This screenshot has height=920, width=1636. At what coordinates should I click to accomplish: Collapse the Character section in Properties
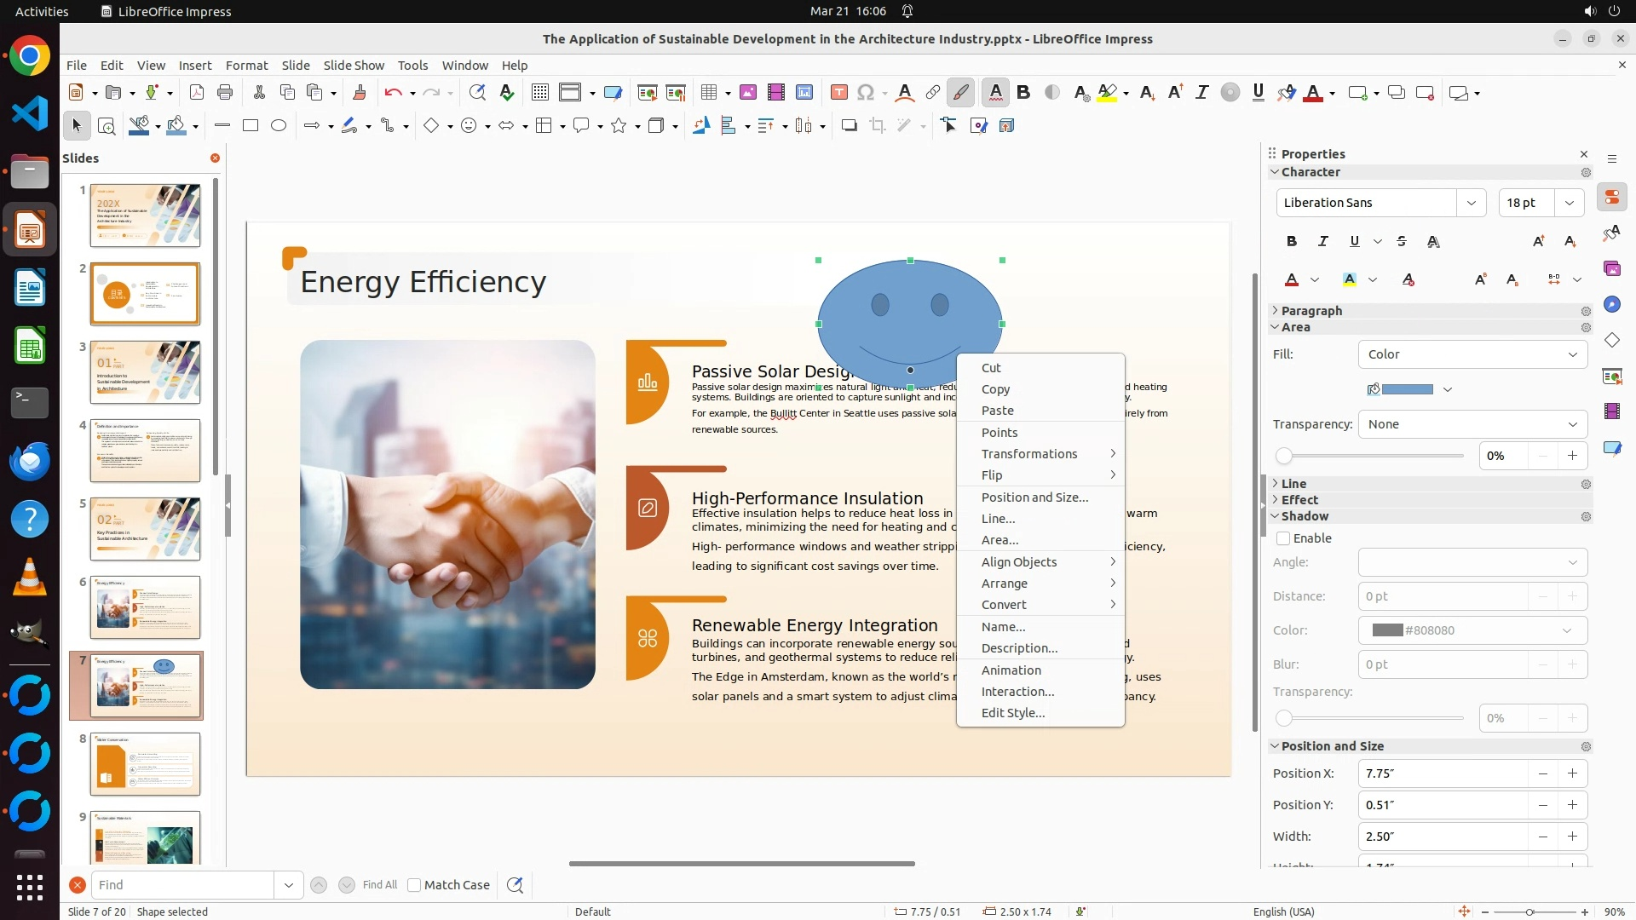pos(1311,172)
